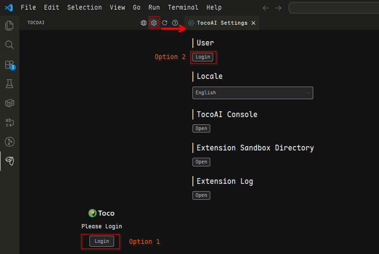
Task: Select the TocoAI Settings tab
Action: coord(221,23)
